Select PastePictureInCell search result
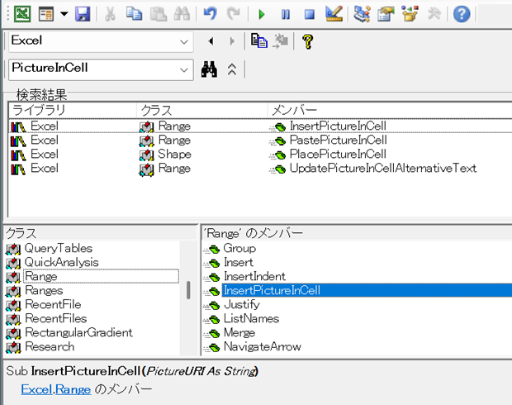Viewport: 512px width, 405px height. [339, 140]
